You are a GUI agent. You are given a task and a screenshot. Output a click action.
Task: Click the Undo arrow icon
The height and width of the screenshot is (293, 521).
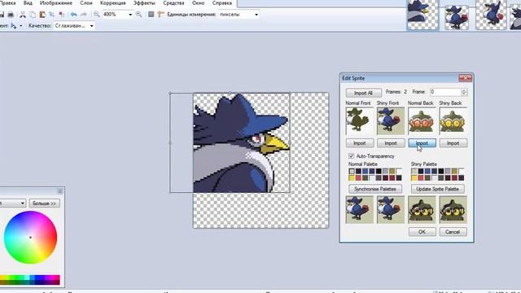click(74, 15)
